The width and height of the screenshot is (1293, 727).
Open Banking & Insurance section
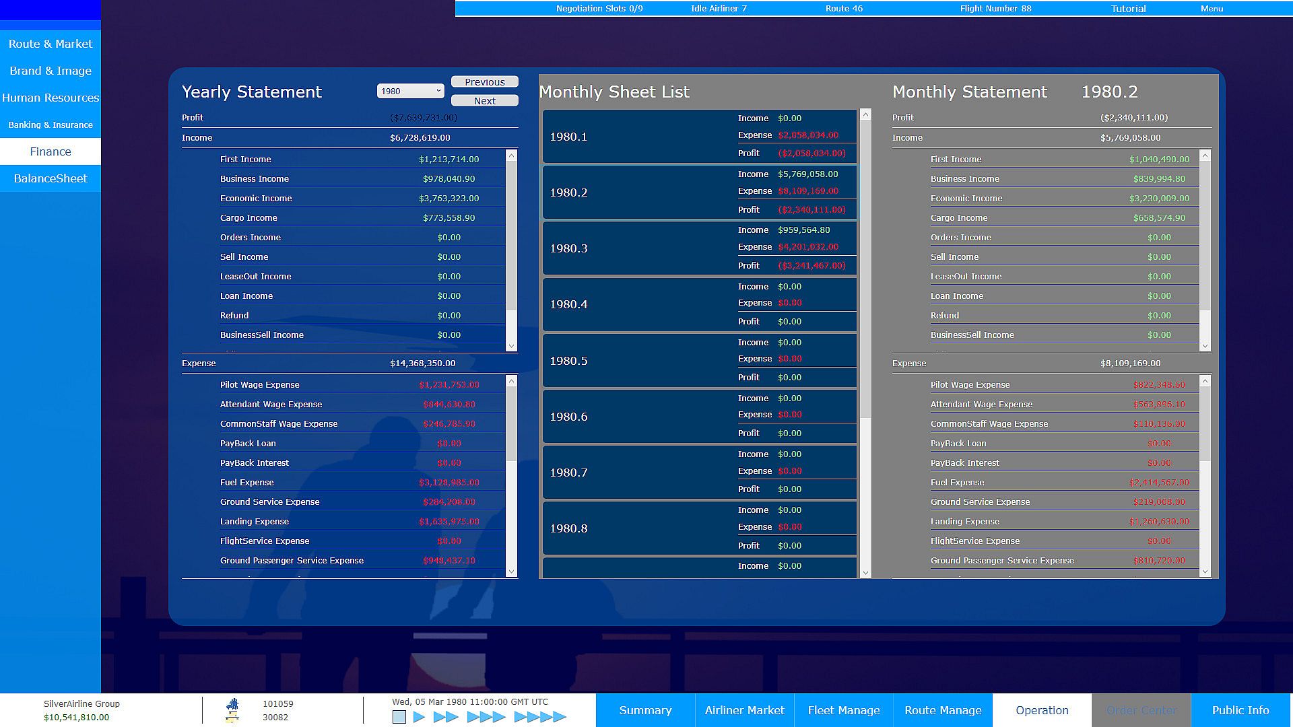[x=51, y=125]
